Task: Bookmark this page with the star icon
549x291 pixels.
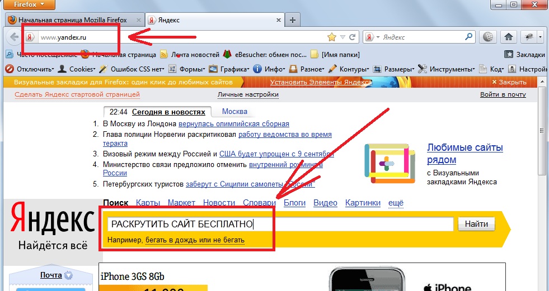Action: pos(331,37)
